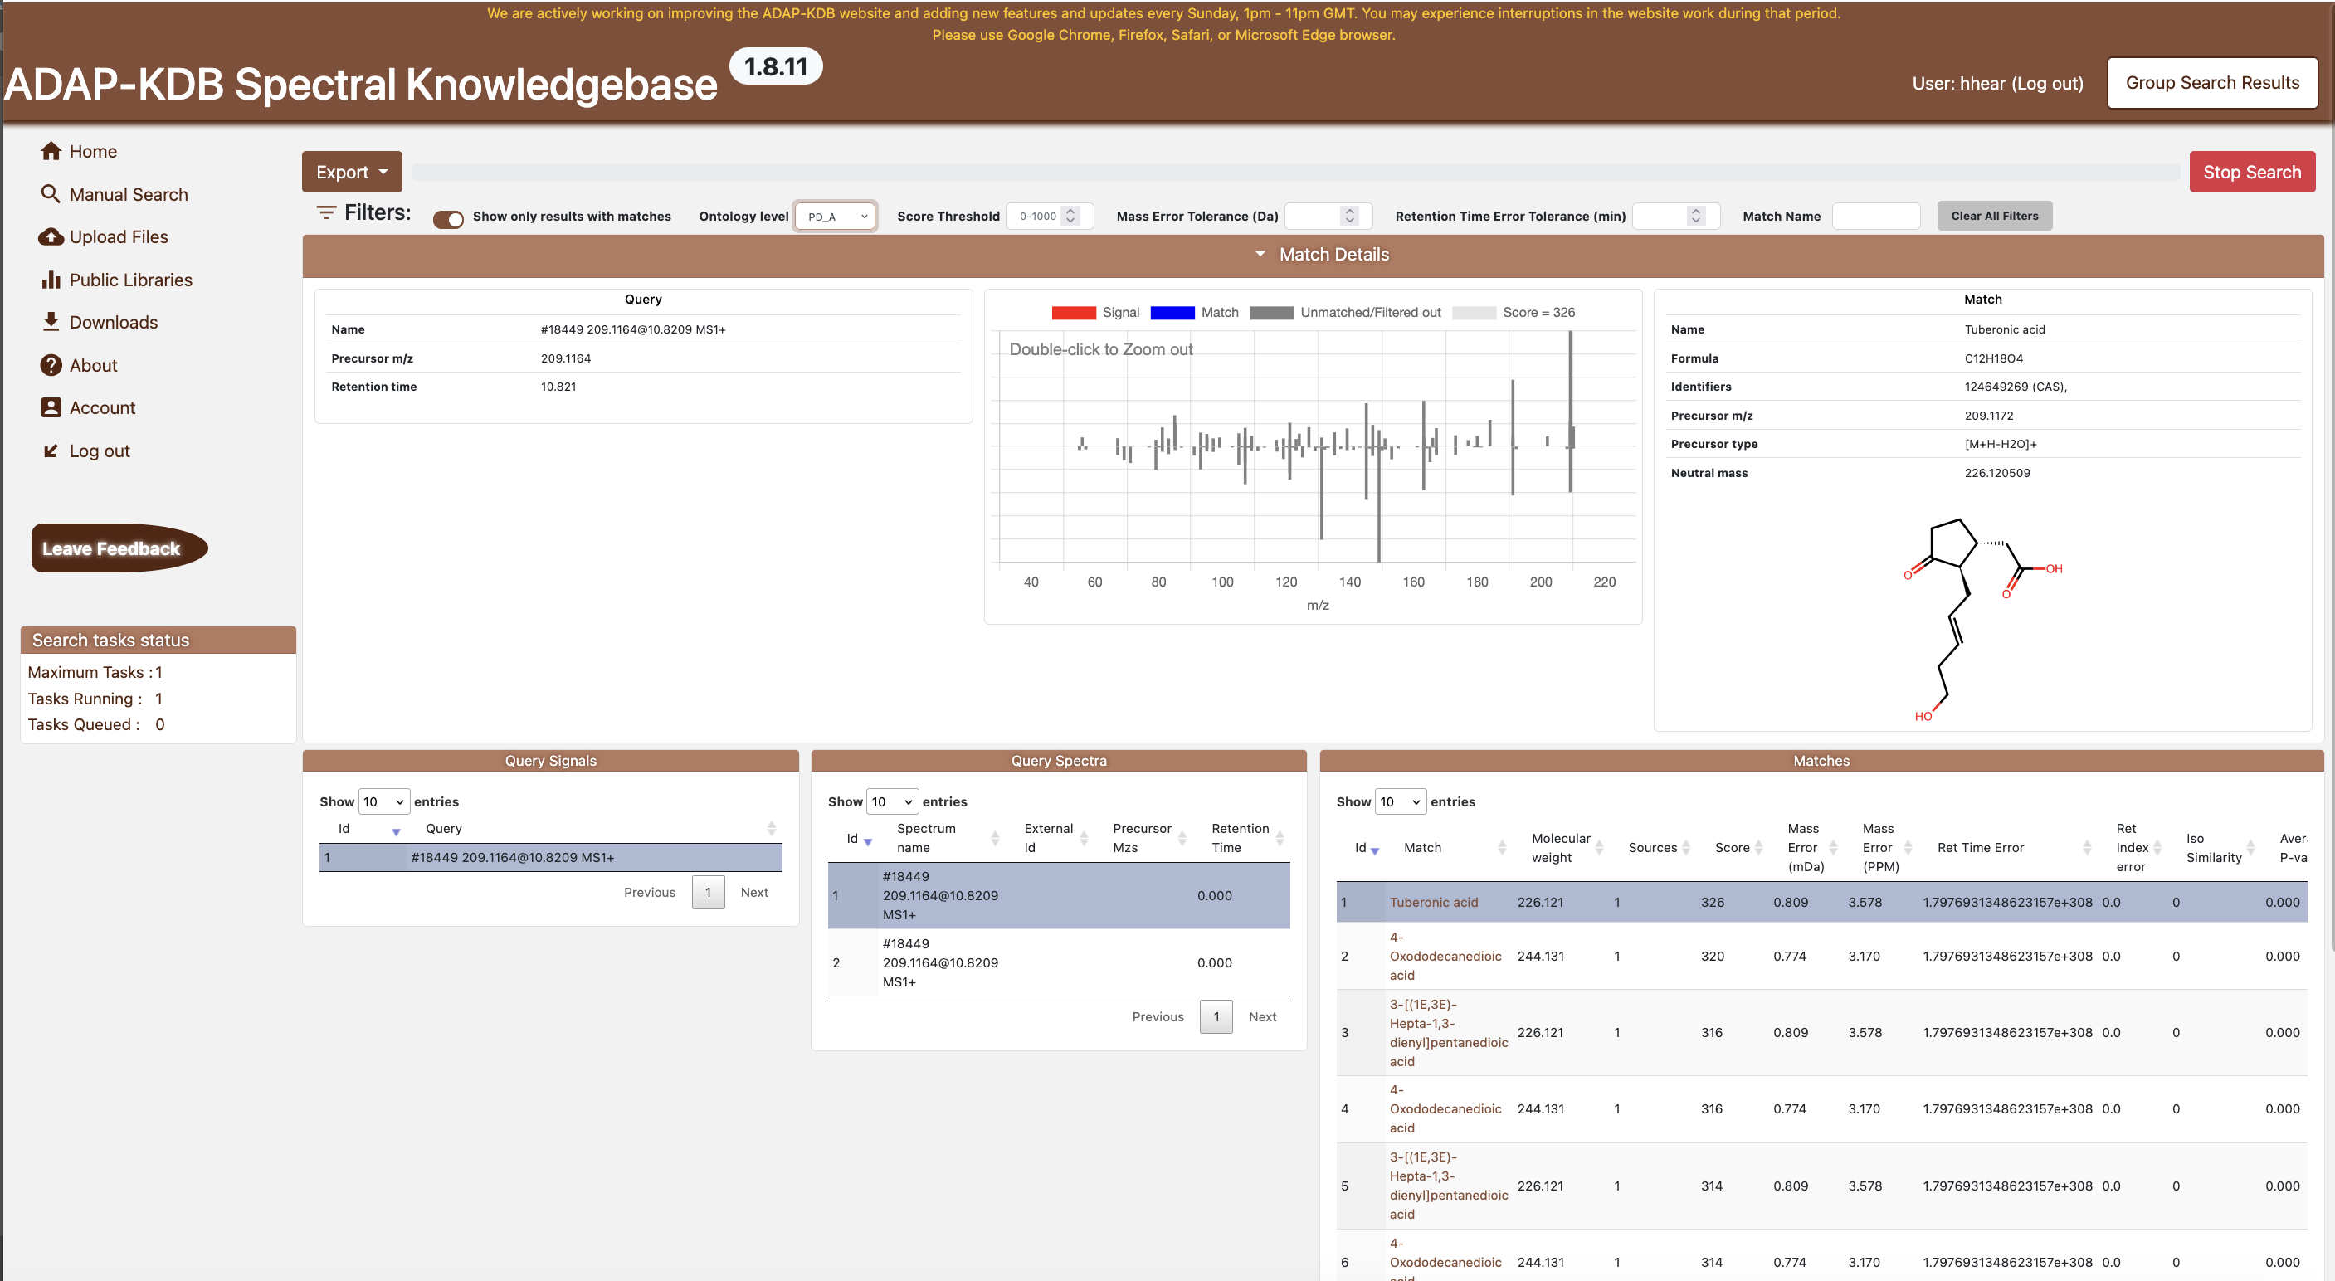Open the Export dropdown menu
Image resolution: width=2335 pixels, height=1281 pixels.
(x=352, y=173)
